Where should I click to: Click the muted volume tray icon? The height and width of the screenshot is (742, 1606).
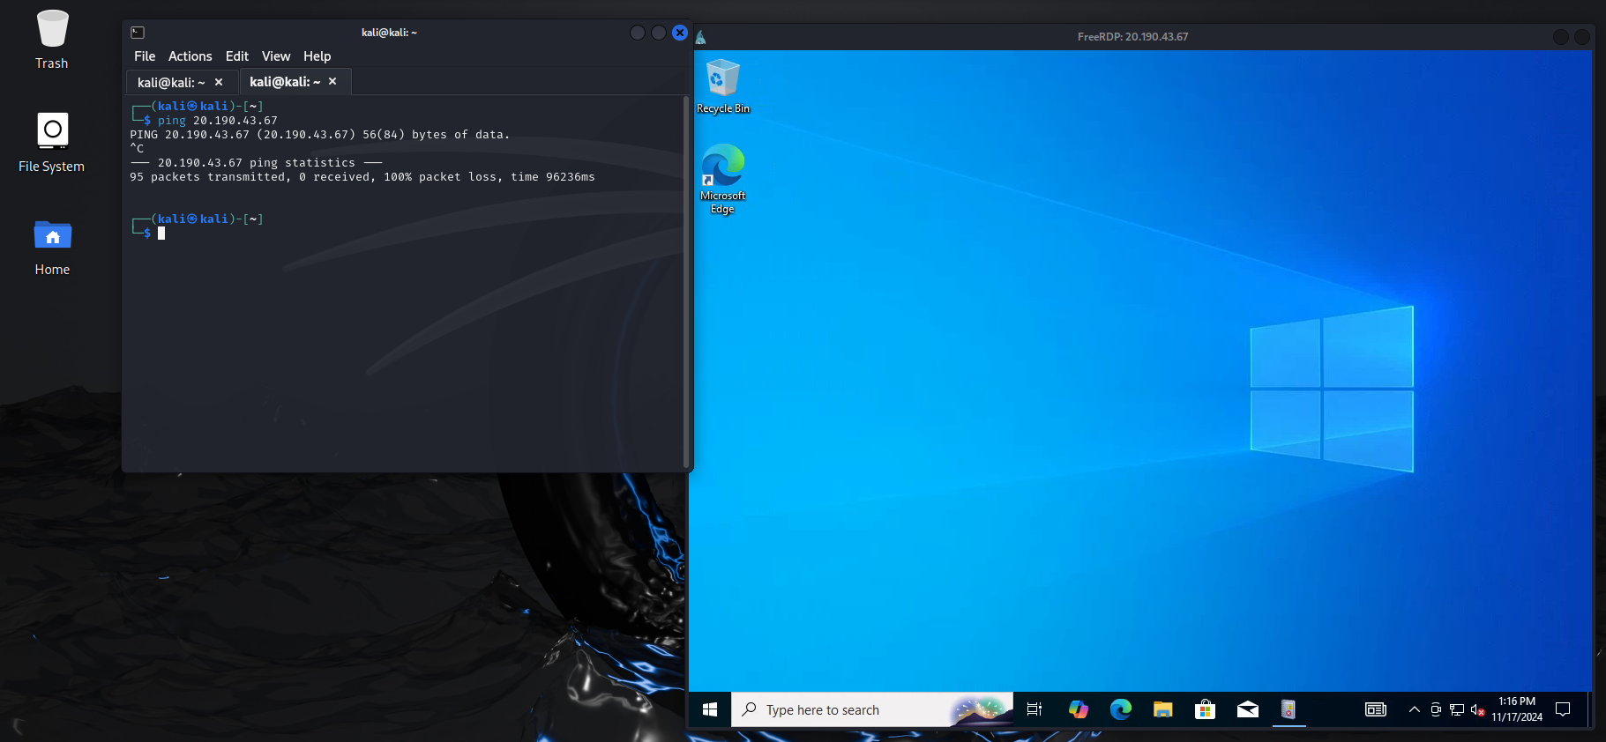[x=1478, y=710]
